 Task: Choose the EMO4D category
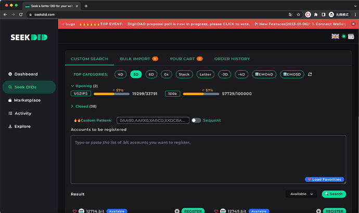tap(264, 74)
